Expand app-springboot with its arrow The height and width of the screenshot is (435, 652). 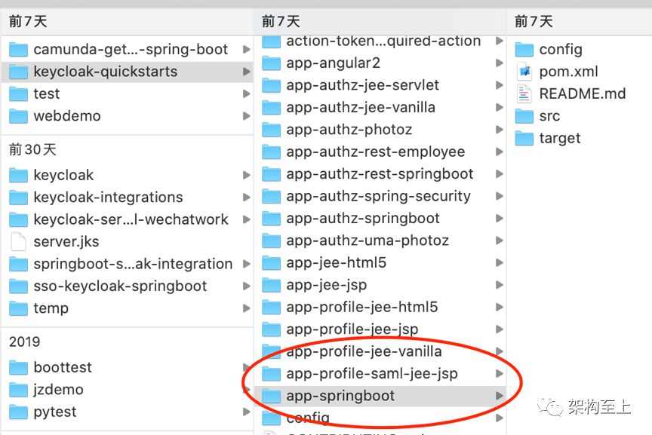pyautogui.click(x=500, y=396)
